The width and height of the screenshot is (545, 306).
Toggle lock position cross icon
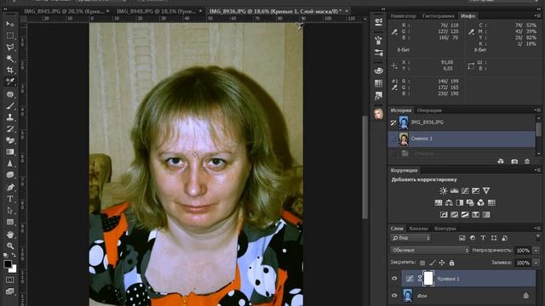pos(442,263)
